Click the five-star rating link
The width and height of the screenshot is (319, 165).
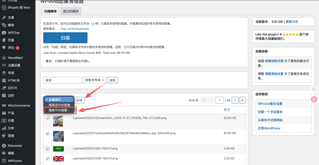[291, 34]
